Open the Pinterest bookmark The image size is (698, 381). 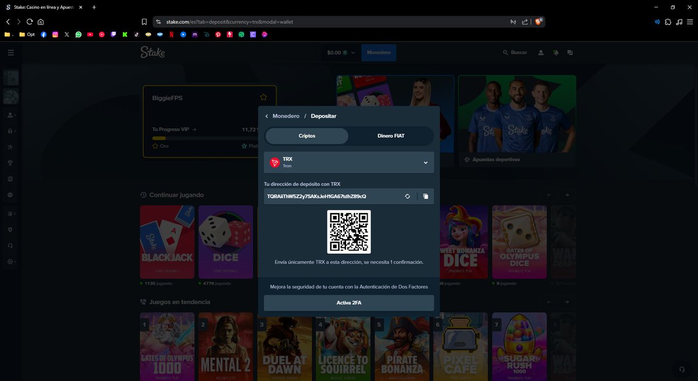tap(218, 34)
